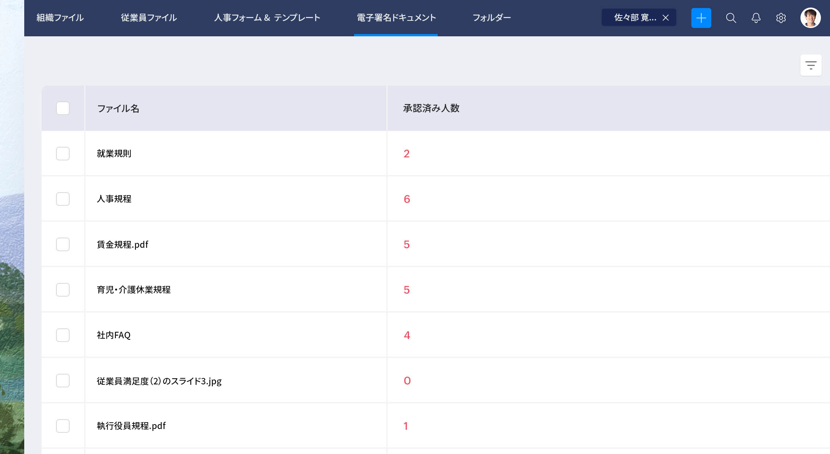Open the file 育児・介護休業規程

134,290
